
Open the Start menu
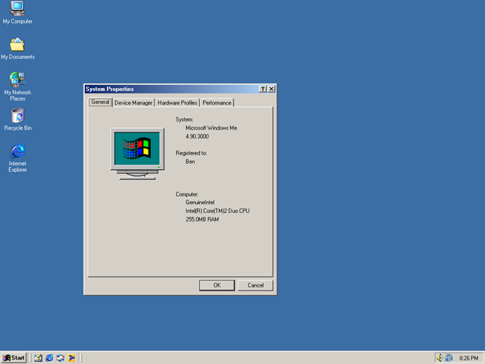(x=14, y=358)
